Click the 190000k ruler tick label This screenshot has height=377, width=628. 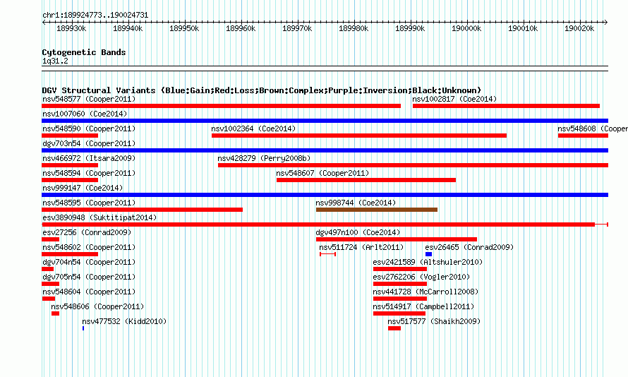click(x=466, y=28)
